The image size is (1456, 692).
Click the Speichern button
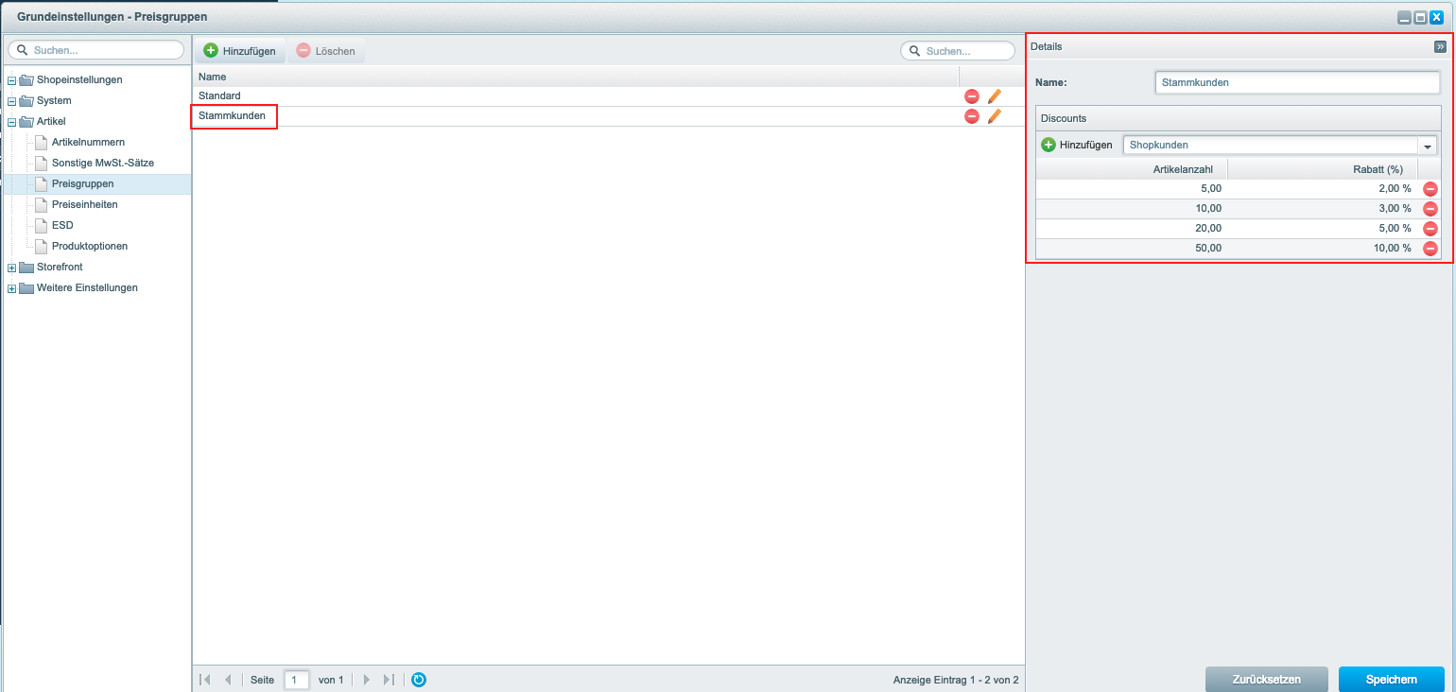coord(1391,679)
